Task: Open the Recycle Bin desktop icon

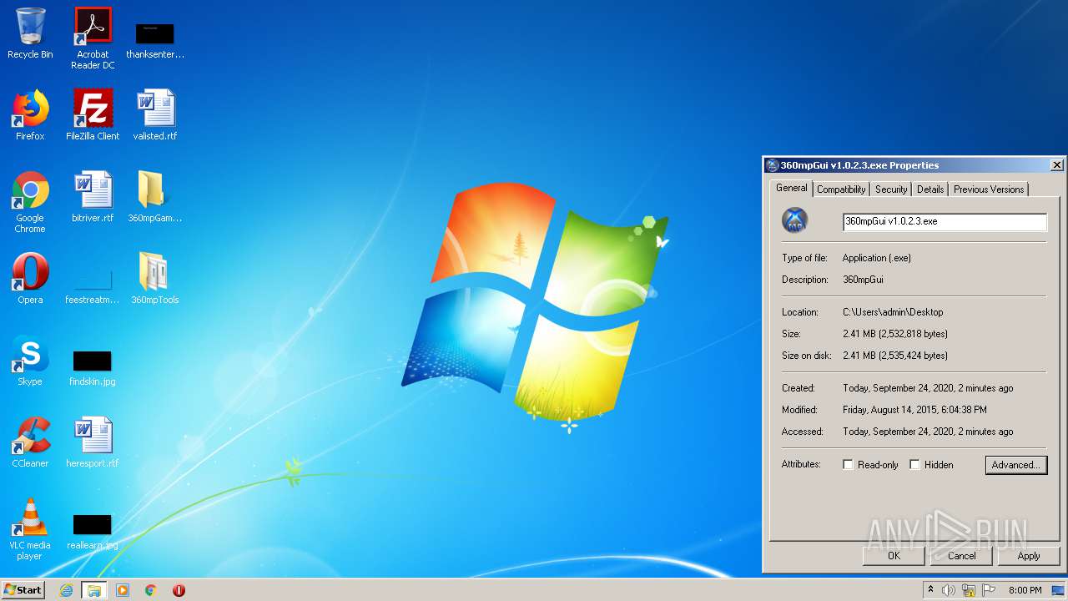Action: pyautogui.click(x=30, y=33)
